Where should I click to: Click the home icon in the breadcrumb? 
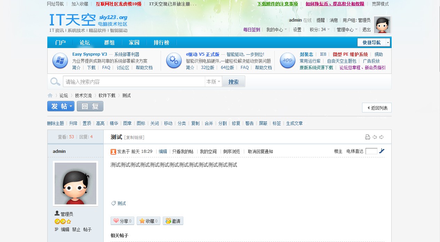[x=50, y=95]
